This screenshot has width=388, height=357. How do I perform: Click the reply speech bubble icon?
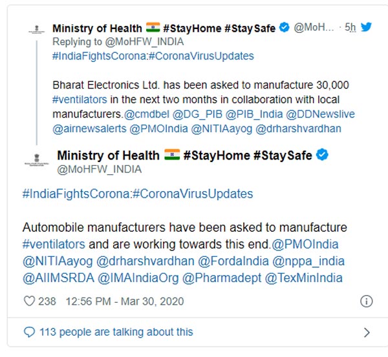[29, 332]
